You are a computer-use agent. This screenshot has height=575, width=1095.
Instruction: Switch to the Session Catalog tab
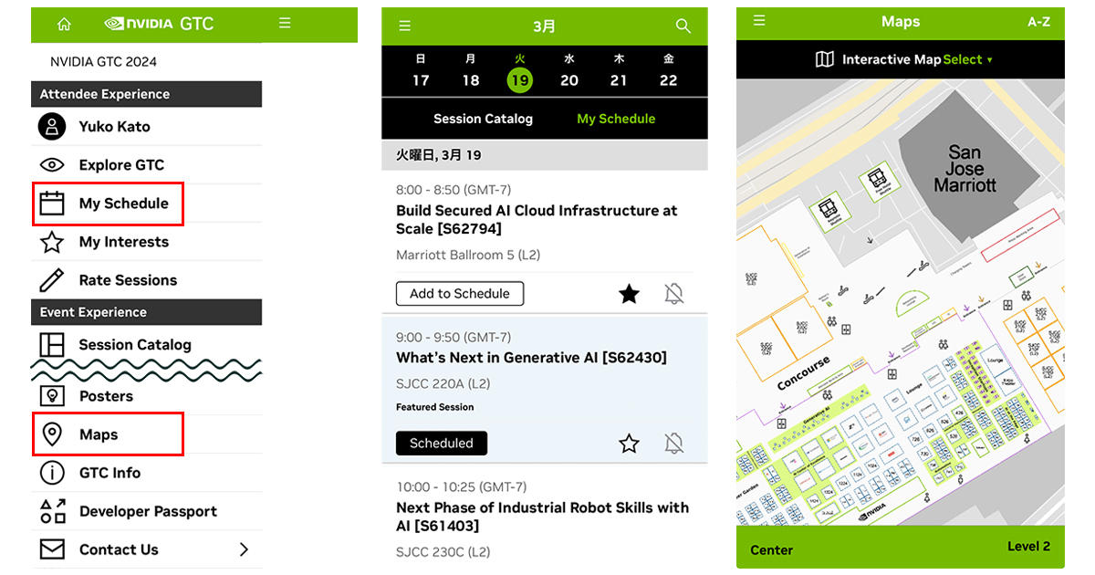pos(483,119)
